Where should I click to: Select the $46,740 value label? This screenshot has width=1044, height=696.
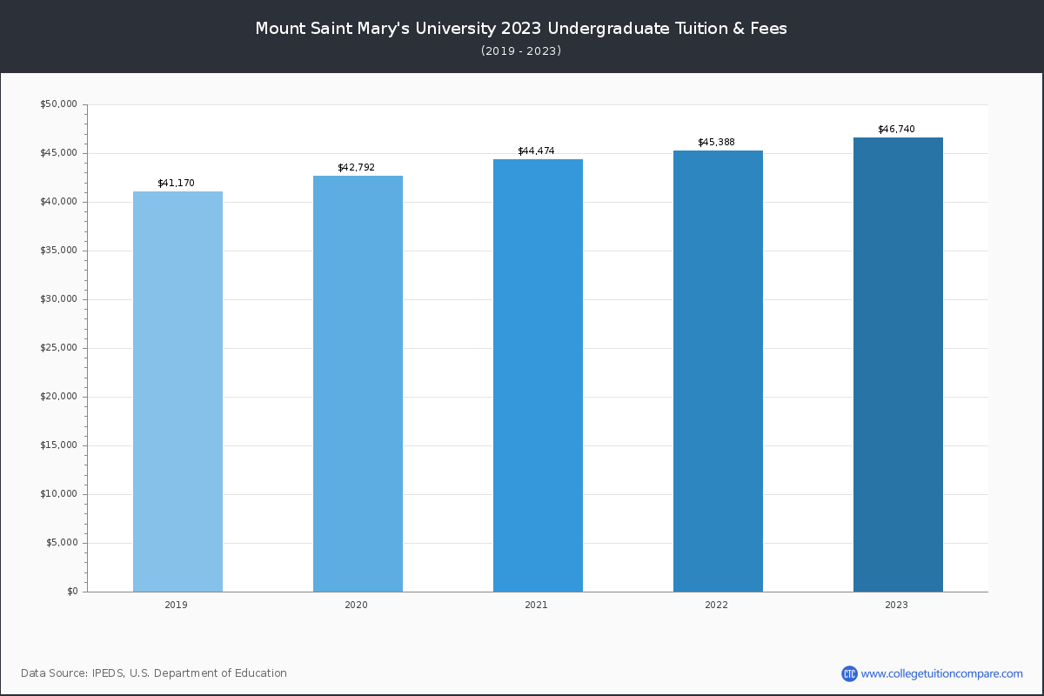(896, 130)
